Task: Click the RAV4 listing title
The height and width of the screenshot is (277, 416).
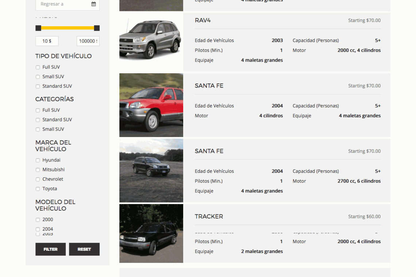Action: [203, 20]
